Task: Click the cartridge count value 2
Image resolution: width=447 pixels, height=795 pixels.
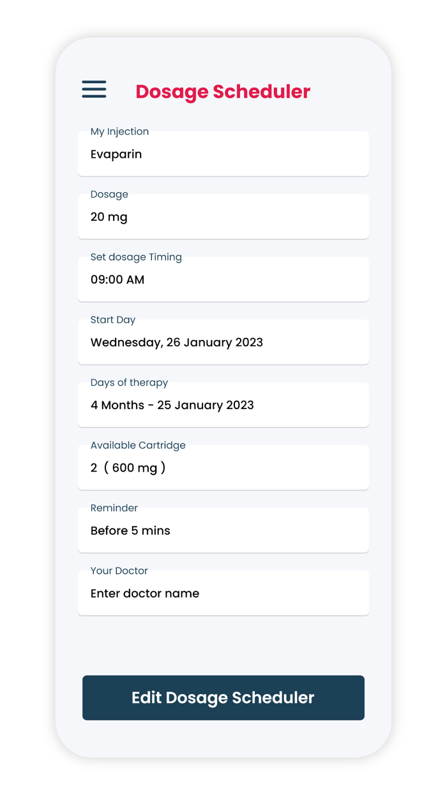Action: 94,468
